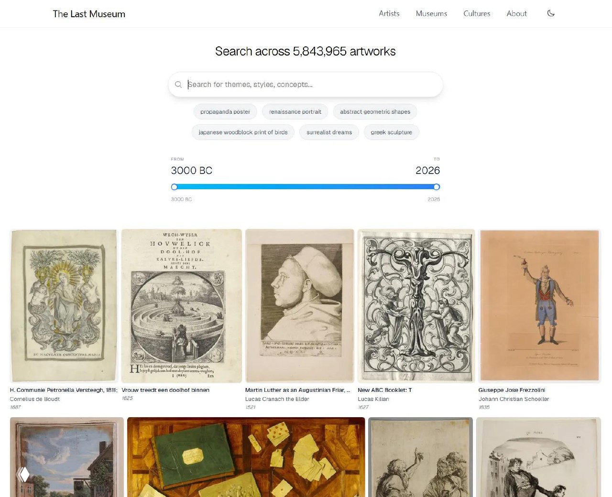This screenshot has width=612, height=497.
Task: Click the 3000 BC start handle of date slider
Action: coord(175,187)
